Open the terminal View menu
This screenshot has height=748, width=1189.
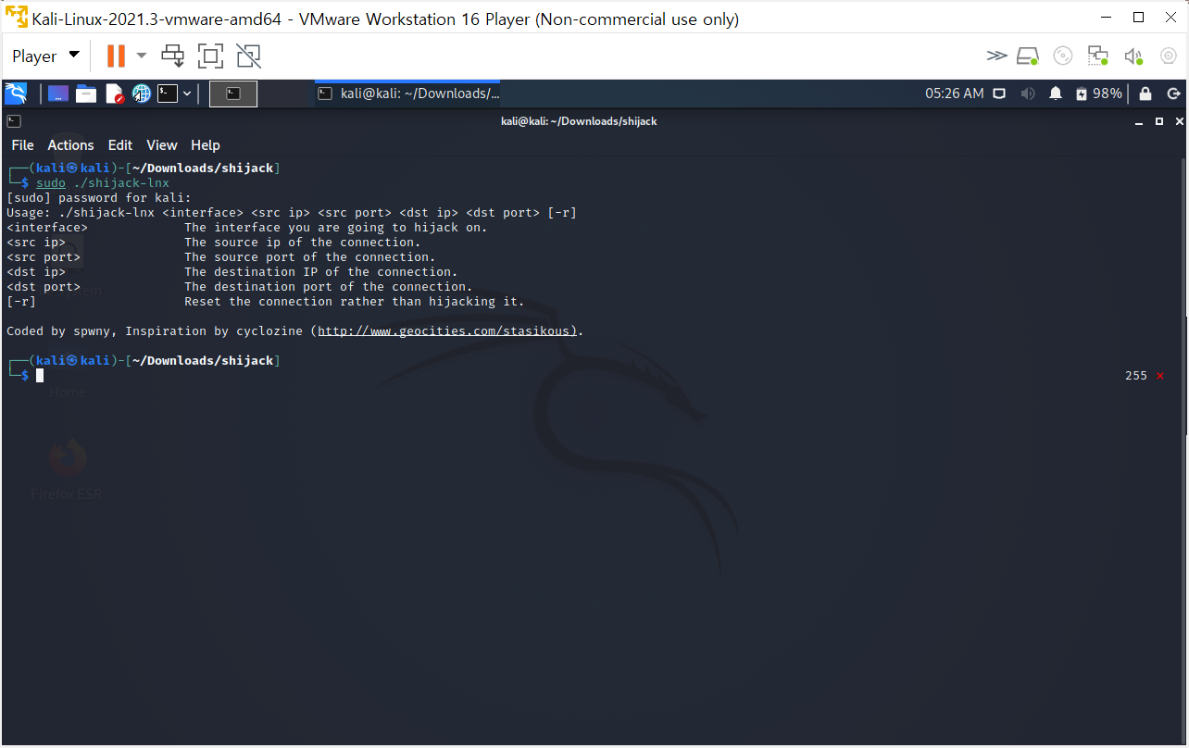(161, 145)
